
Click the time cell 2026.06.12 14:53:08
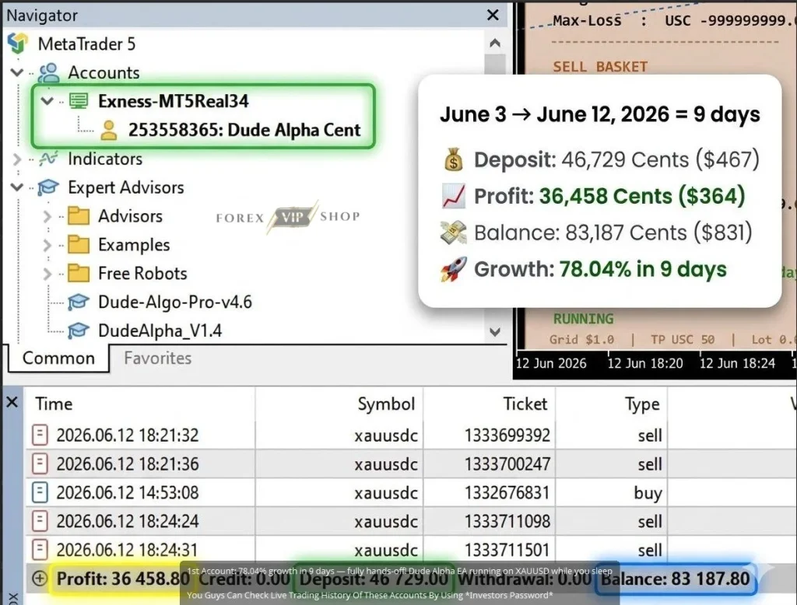(x=127, y=493)
